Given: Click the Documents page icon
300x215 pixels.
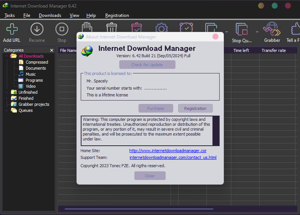Looking at the screenshot, I should point(21,68).
